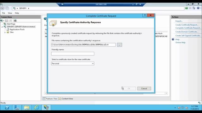Image resolution: width=202 pixels, height=113 pixels.
Task: Click the blue help icon in the top toolbar
Action: [x=198, y=8]
